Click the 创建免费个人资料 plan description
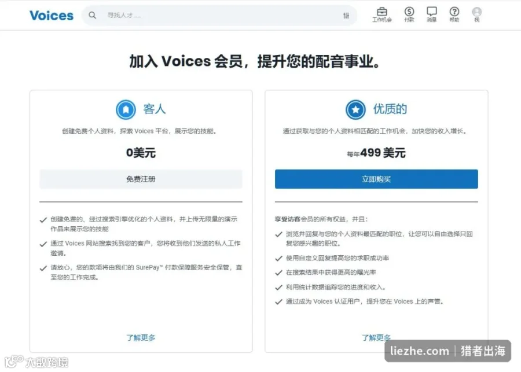The image size is (521, 372). 140,131
